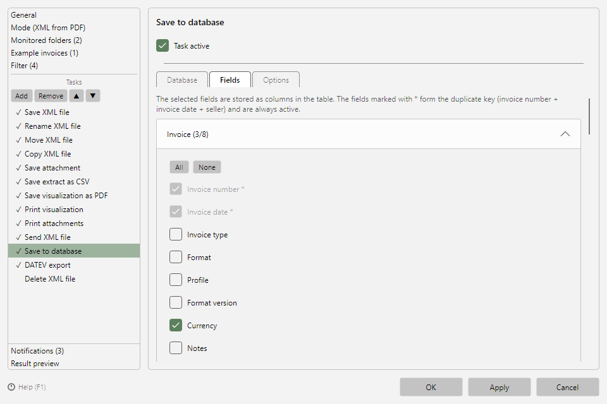Tick the Profile checkbox
Image resolution: width=607 pixels, height=404 pixels.
click(x=176, y=280)
